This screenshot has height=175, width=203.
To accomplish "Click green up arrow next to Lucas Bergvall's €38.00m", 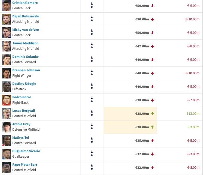I will coord(152,114).
